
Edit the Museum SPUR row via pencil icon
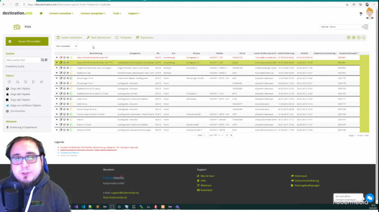[61, 130]
